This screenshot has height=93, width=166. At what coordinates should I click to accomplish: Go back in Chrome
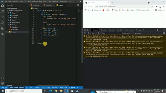point(85,6)
